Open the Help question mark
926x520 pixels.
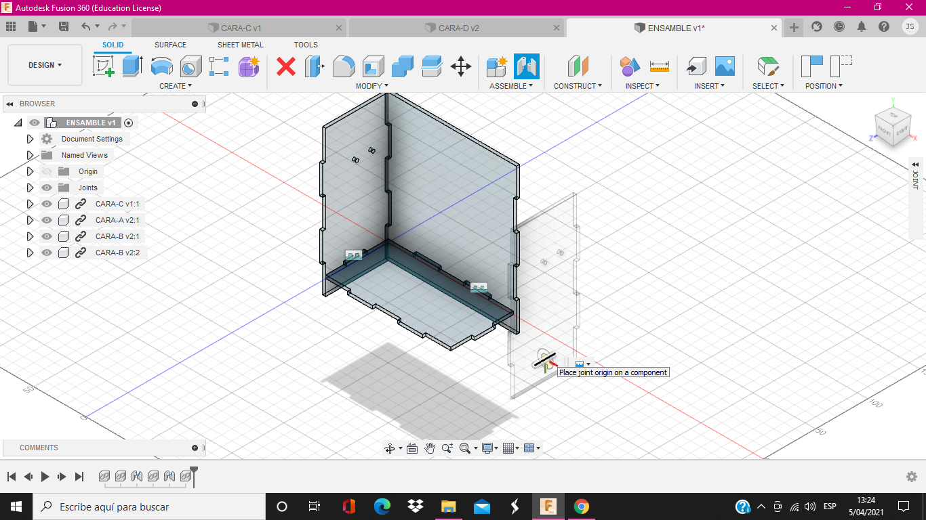[x=884, y=26]
